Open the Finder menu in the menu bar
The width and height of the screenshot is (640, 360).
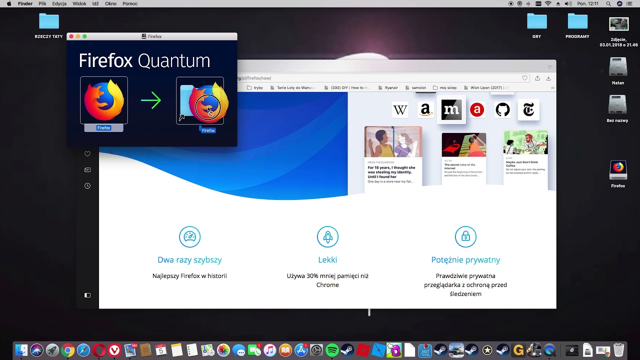coord(25,3)
